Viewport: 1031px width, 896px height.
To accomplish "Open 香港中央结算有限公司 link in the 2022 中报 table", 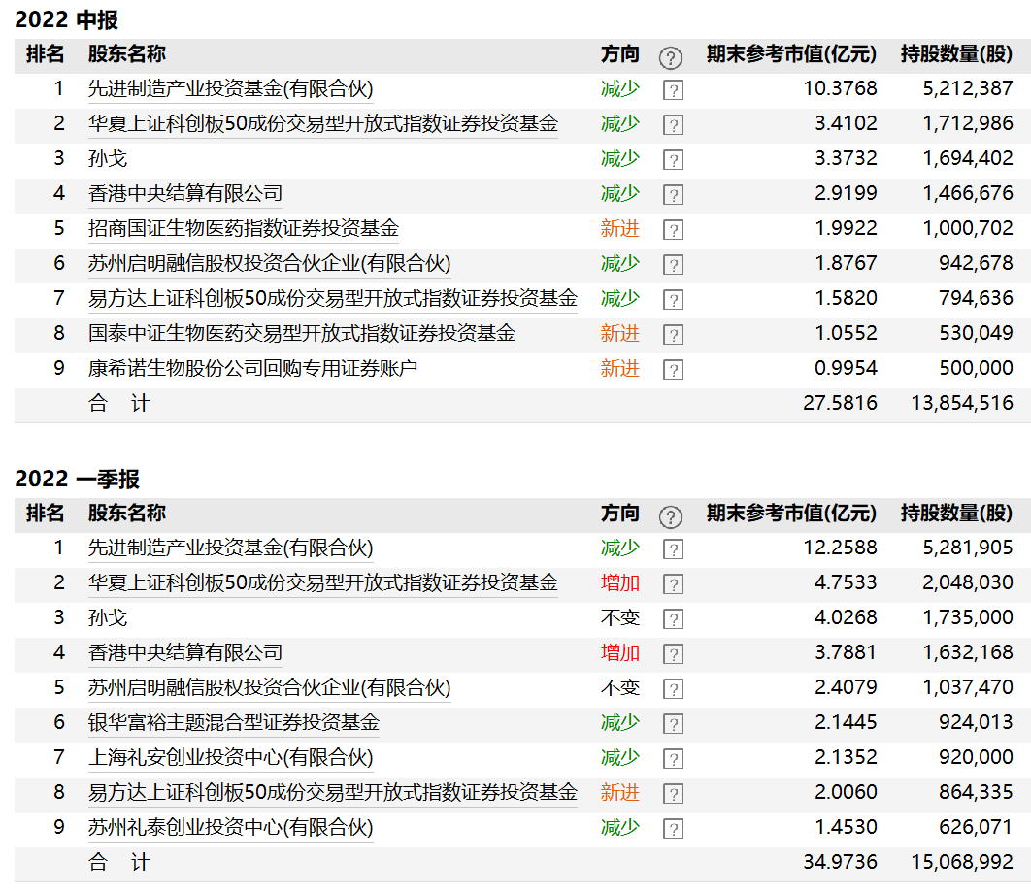I will pyautogui.click(x=184, y=194).
